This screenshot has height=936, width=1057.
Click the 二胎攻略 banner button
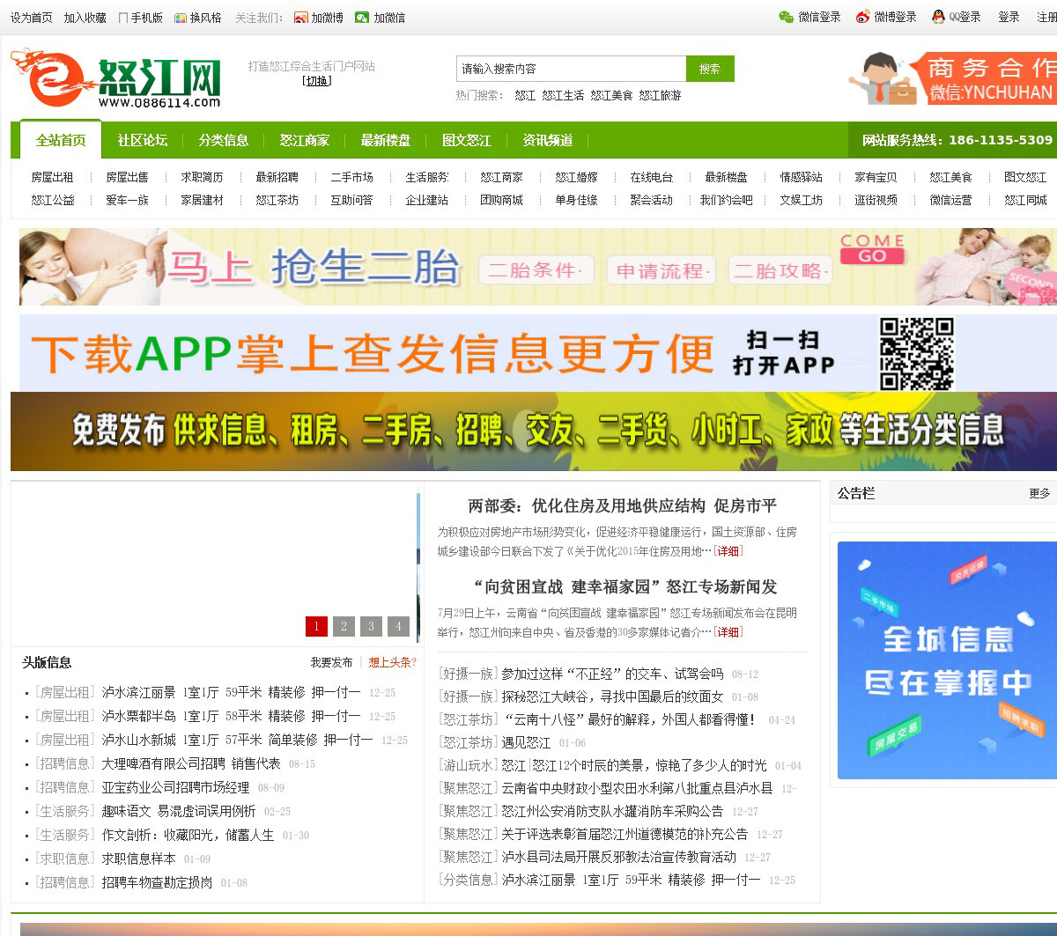tap(780, 270)
